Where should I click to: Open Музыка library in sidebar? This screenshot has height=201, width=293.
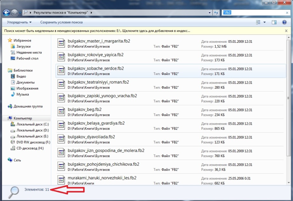23,94
